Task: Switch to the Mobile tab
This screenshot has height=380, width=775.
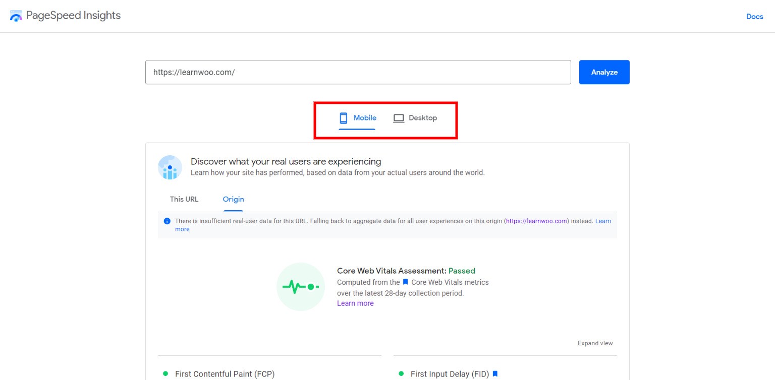Action: tap(357, 118)
